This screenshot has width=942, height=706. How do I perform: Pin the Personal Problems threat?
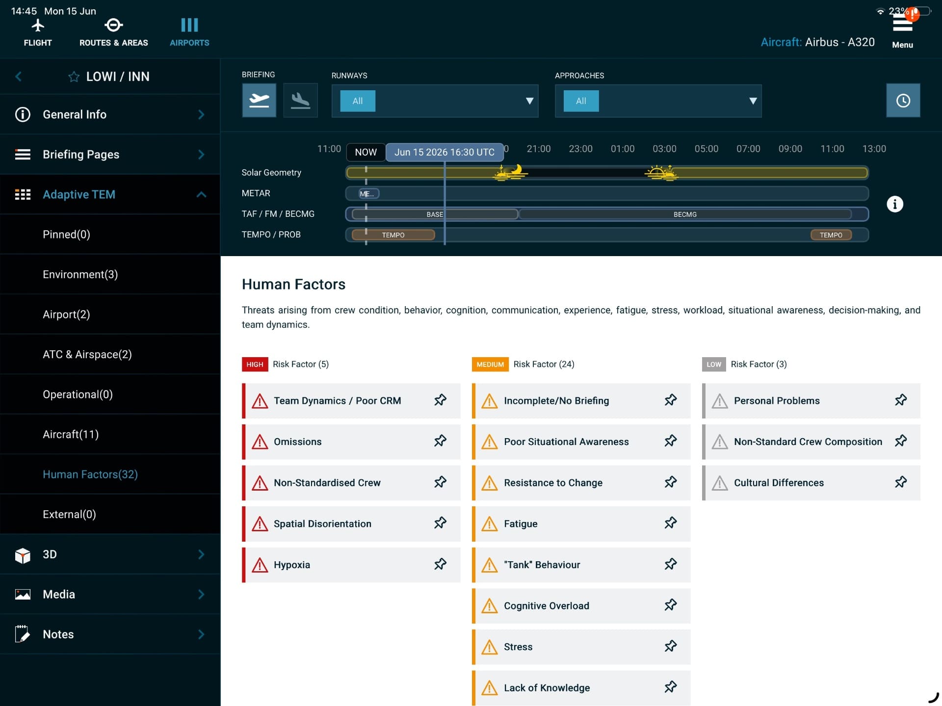900,400
